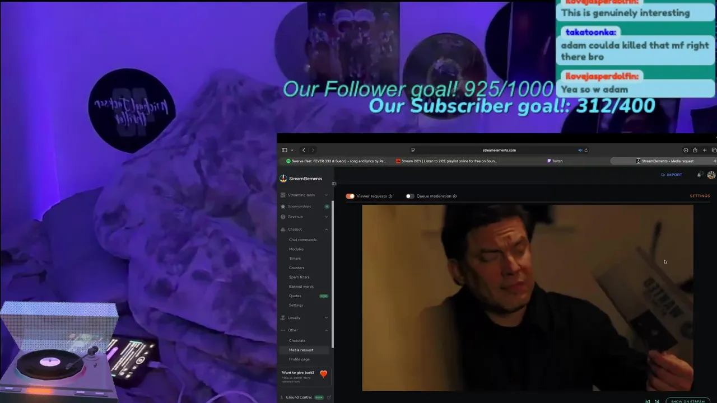717x403 pixels.
Task: Switch to the Swerve song lyrics tab
Action: point(336,161)
